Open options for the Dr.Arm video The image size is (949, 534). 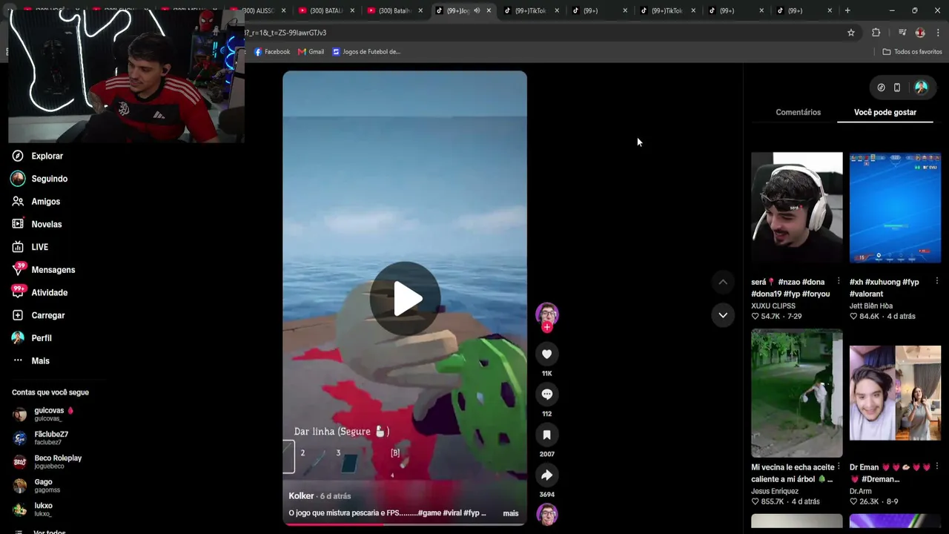tap(937, 467)
